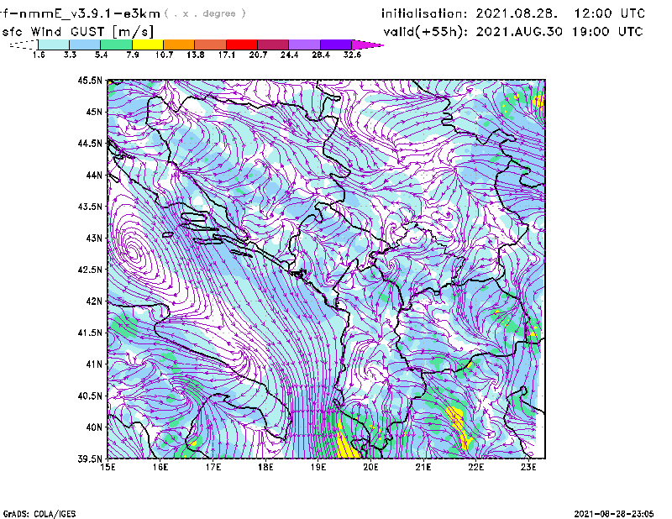Click the 18E longitude label
This screenshot has height=519, width=672.
click(265, 467)
